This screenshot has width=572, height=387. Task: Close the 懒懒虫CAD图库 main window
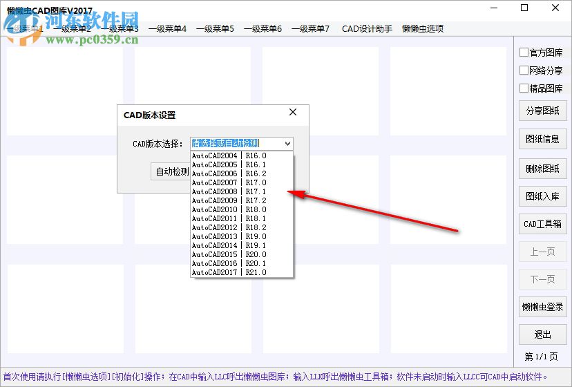point(555,8)
